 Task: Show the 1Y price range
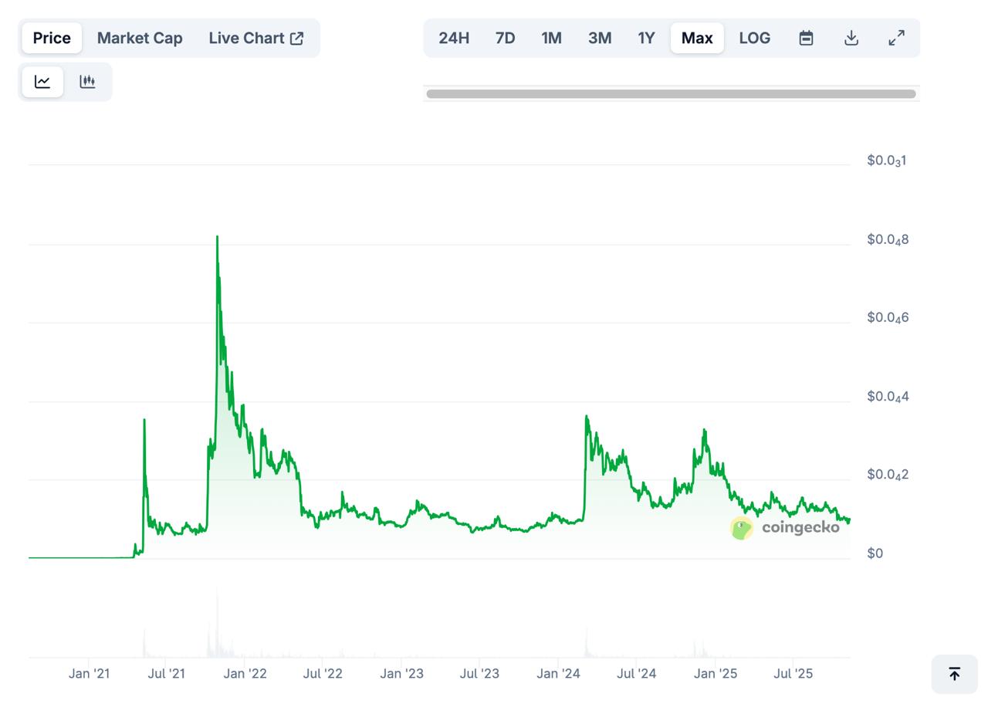pos(646,38)
